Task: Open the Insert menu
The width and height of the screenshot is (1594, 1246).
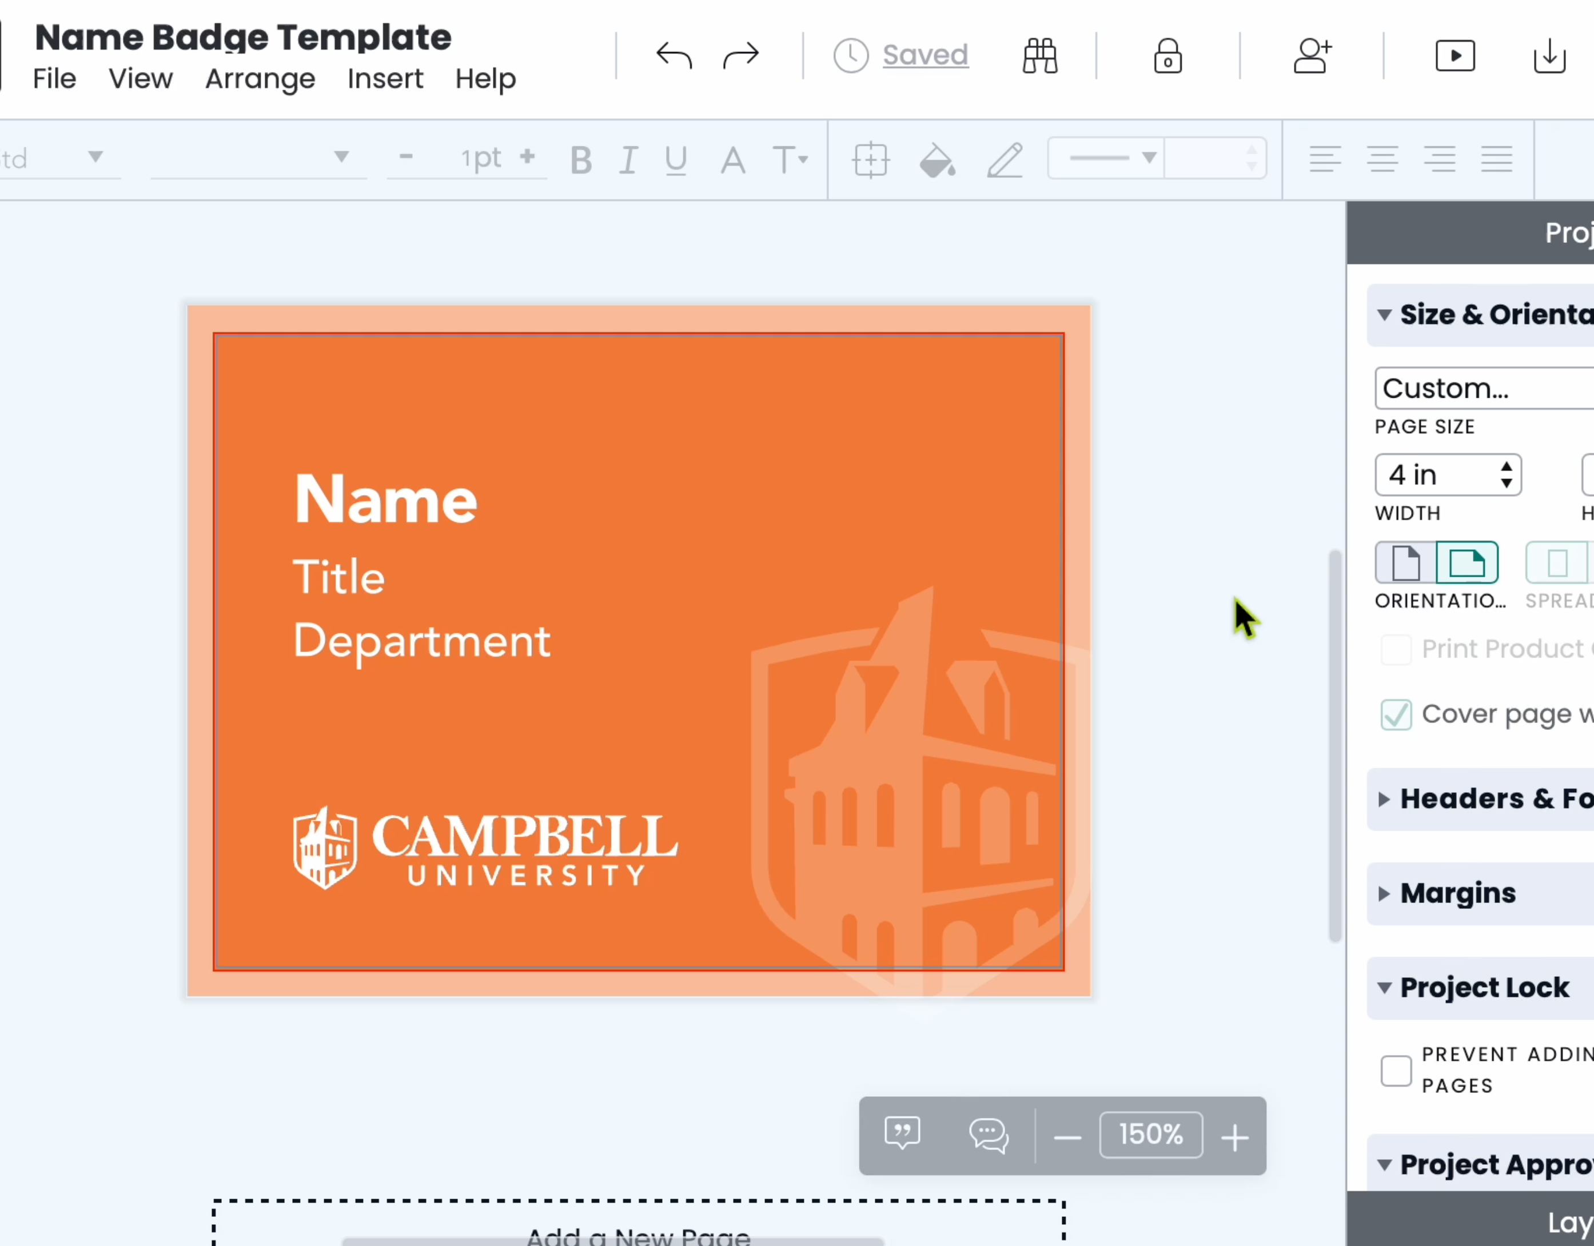Action: tap(385, 79)
